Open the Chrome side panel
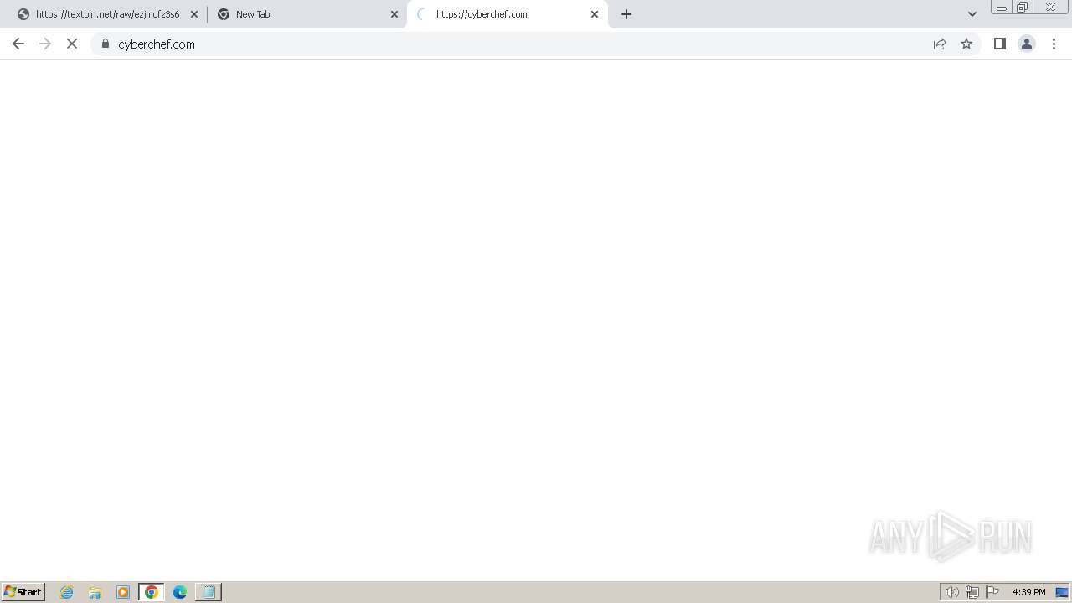 pos(999,44)
